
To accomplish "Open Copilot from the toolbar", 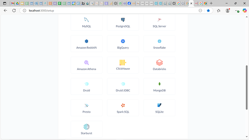I will 245,10.
